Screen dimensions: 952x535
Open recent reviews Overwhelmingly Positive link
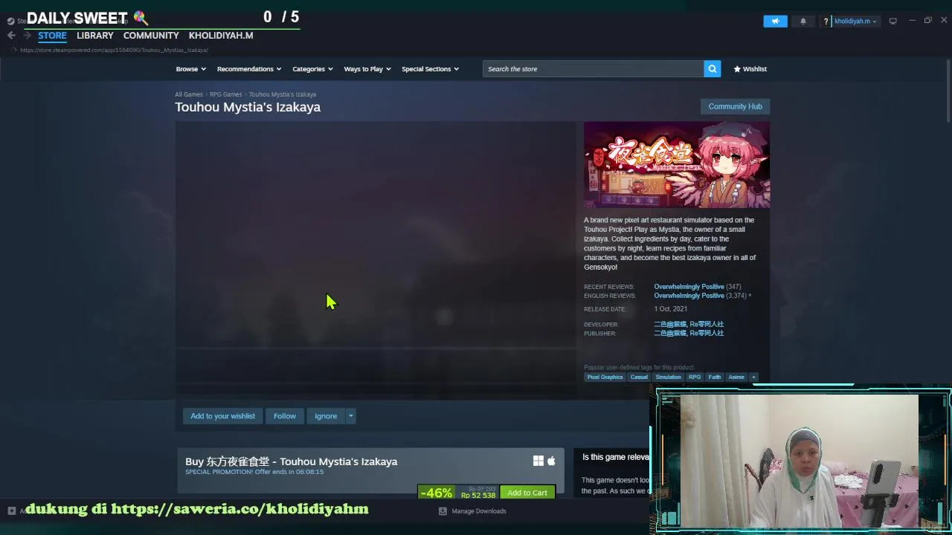689,287
